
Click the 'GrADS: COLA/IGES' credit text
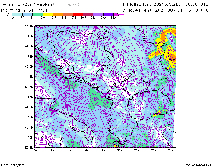13,165
